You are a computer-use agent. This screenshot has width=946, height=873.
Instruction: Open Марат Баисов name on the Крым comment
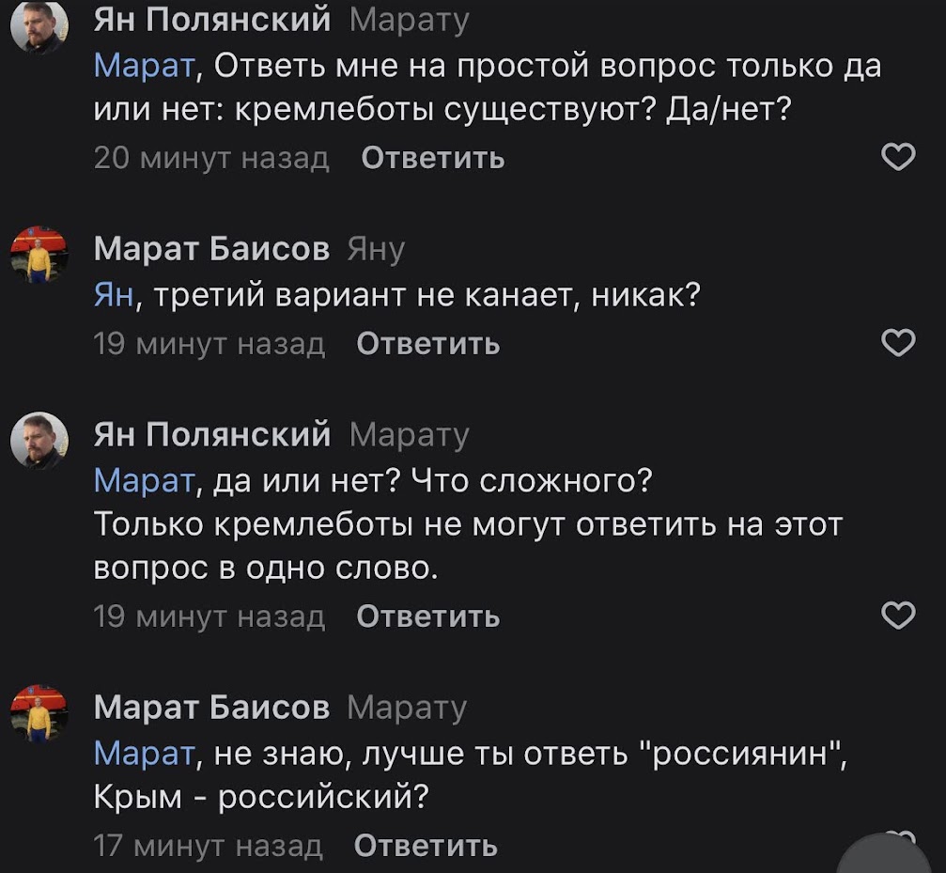pyautogui.click(x=212, y=707)
